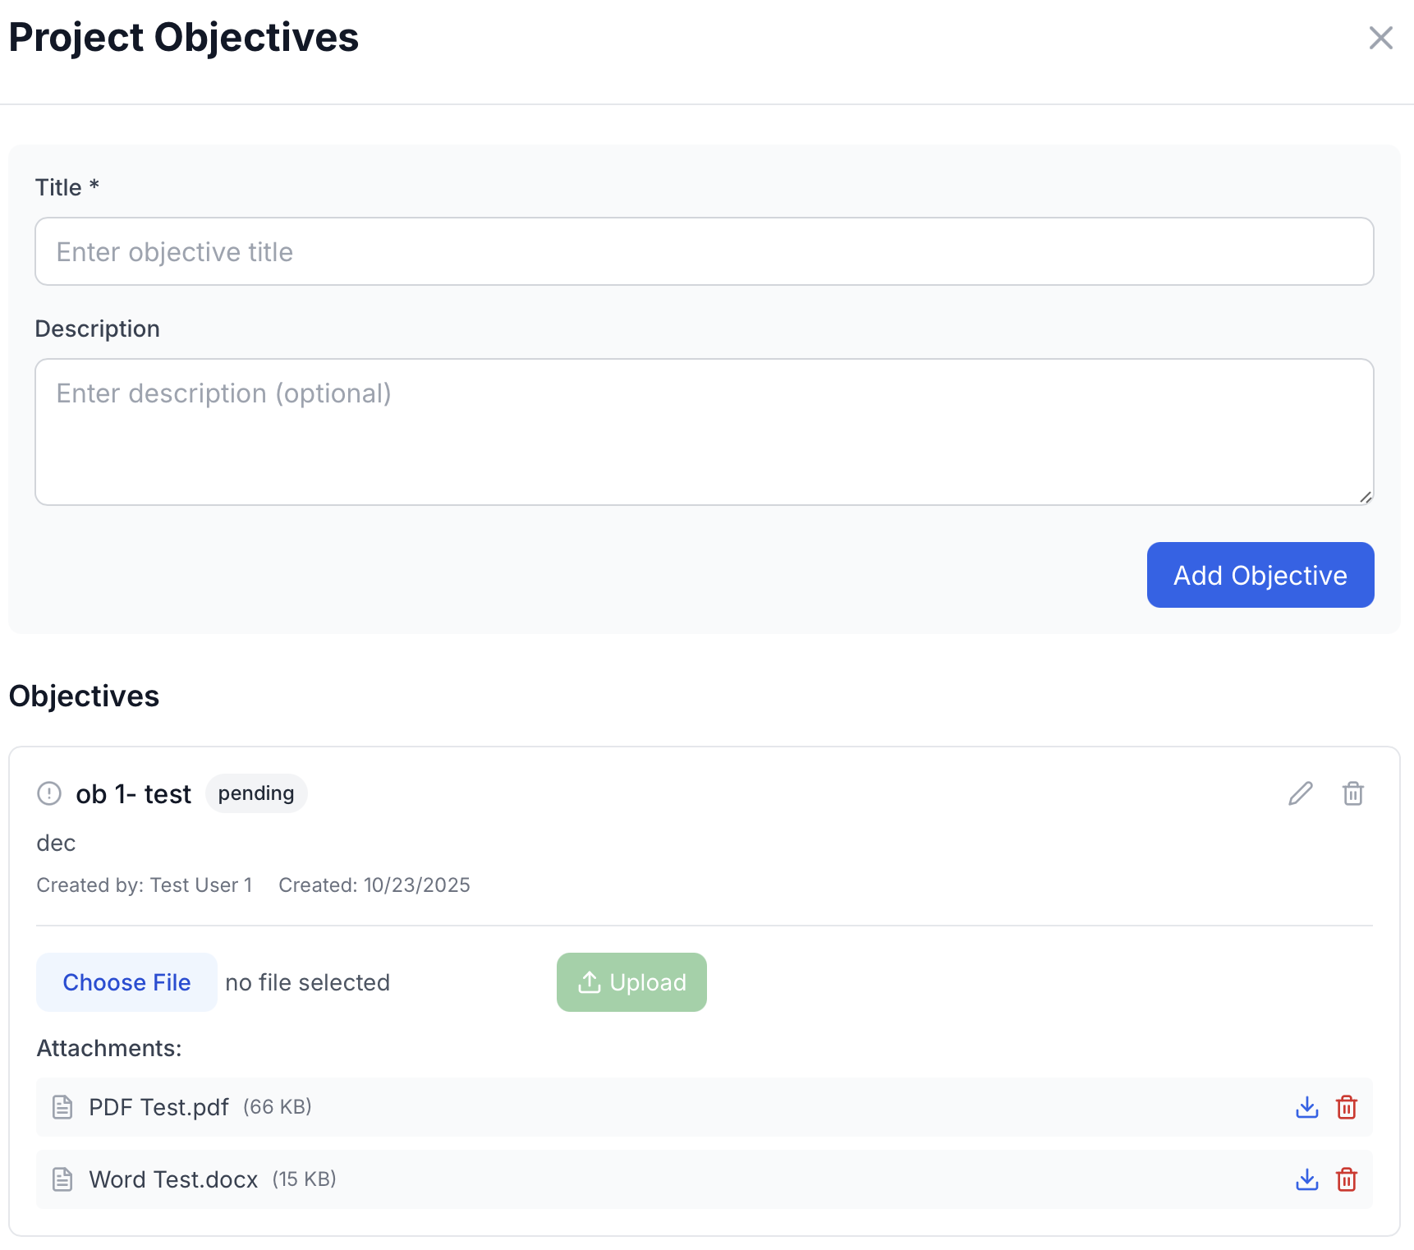The height and width of the screenshot is (1250, 1414).
Task: Download the PDF Test.pdf attachment
Action: [1306, 1107]
